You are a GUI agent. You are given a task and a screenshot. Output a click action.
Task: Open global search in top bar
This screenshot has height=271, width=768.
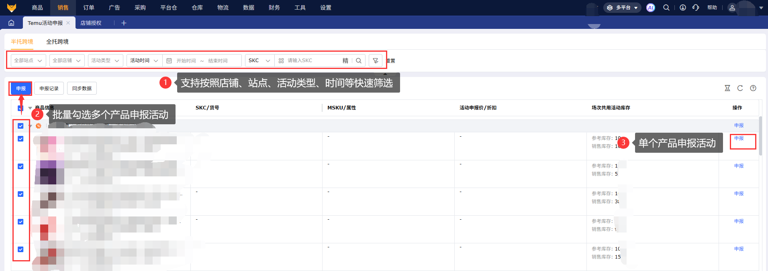point(666,8)
